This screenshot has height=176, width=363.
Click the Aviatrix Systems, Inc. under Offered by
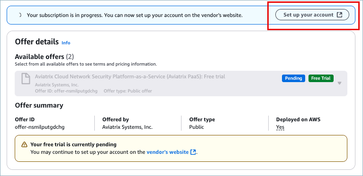[x=127, y=127]
